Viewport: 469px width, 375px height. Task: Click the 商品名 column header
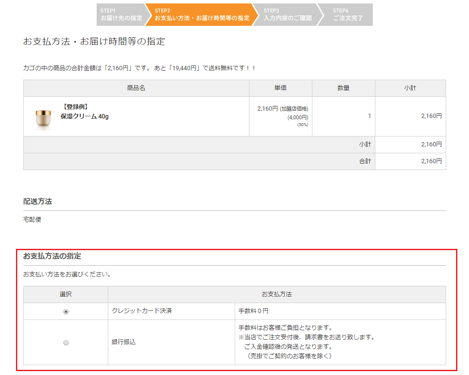tap(136, 88)
